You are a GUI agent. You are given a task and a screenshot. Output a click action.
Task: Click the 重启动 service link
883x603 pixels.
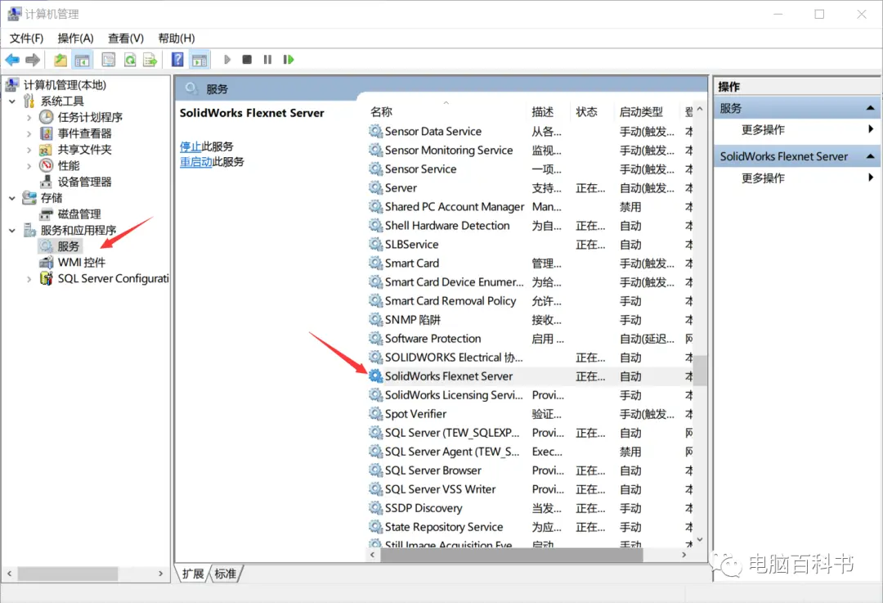click(196, 162)
